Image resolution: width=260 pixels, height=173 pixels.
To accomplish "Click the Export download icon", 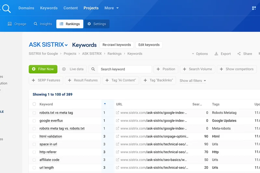I will (x=216, y=54).
